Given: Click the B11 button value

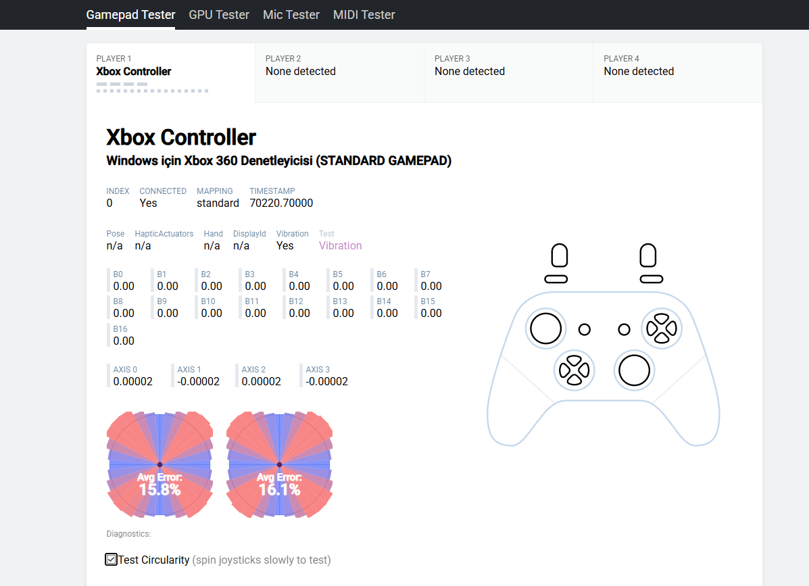Looking at the screenshot, I should pyautogui.click(x=255, y=313).
